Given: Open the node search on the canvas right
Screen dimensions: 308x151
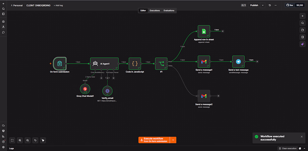Looking at the screenshot, I should click(x=302, y=23).
